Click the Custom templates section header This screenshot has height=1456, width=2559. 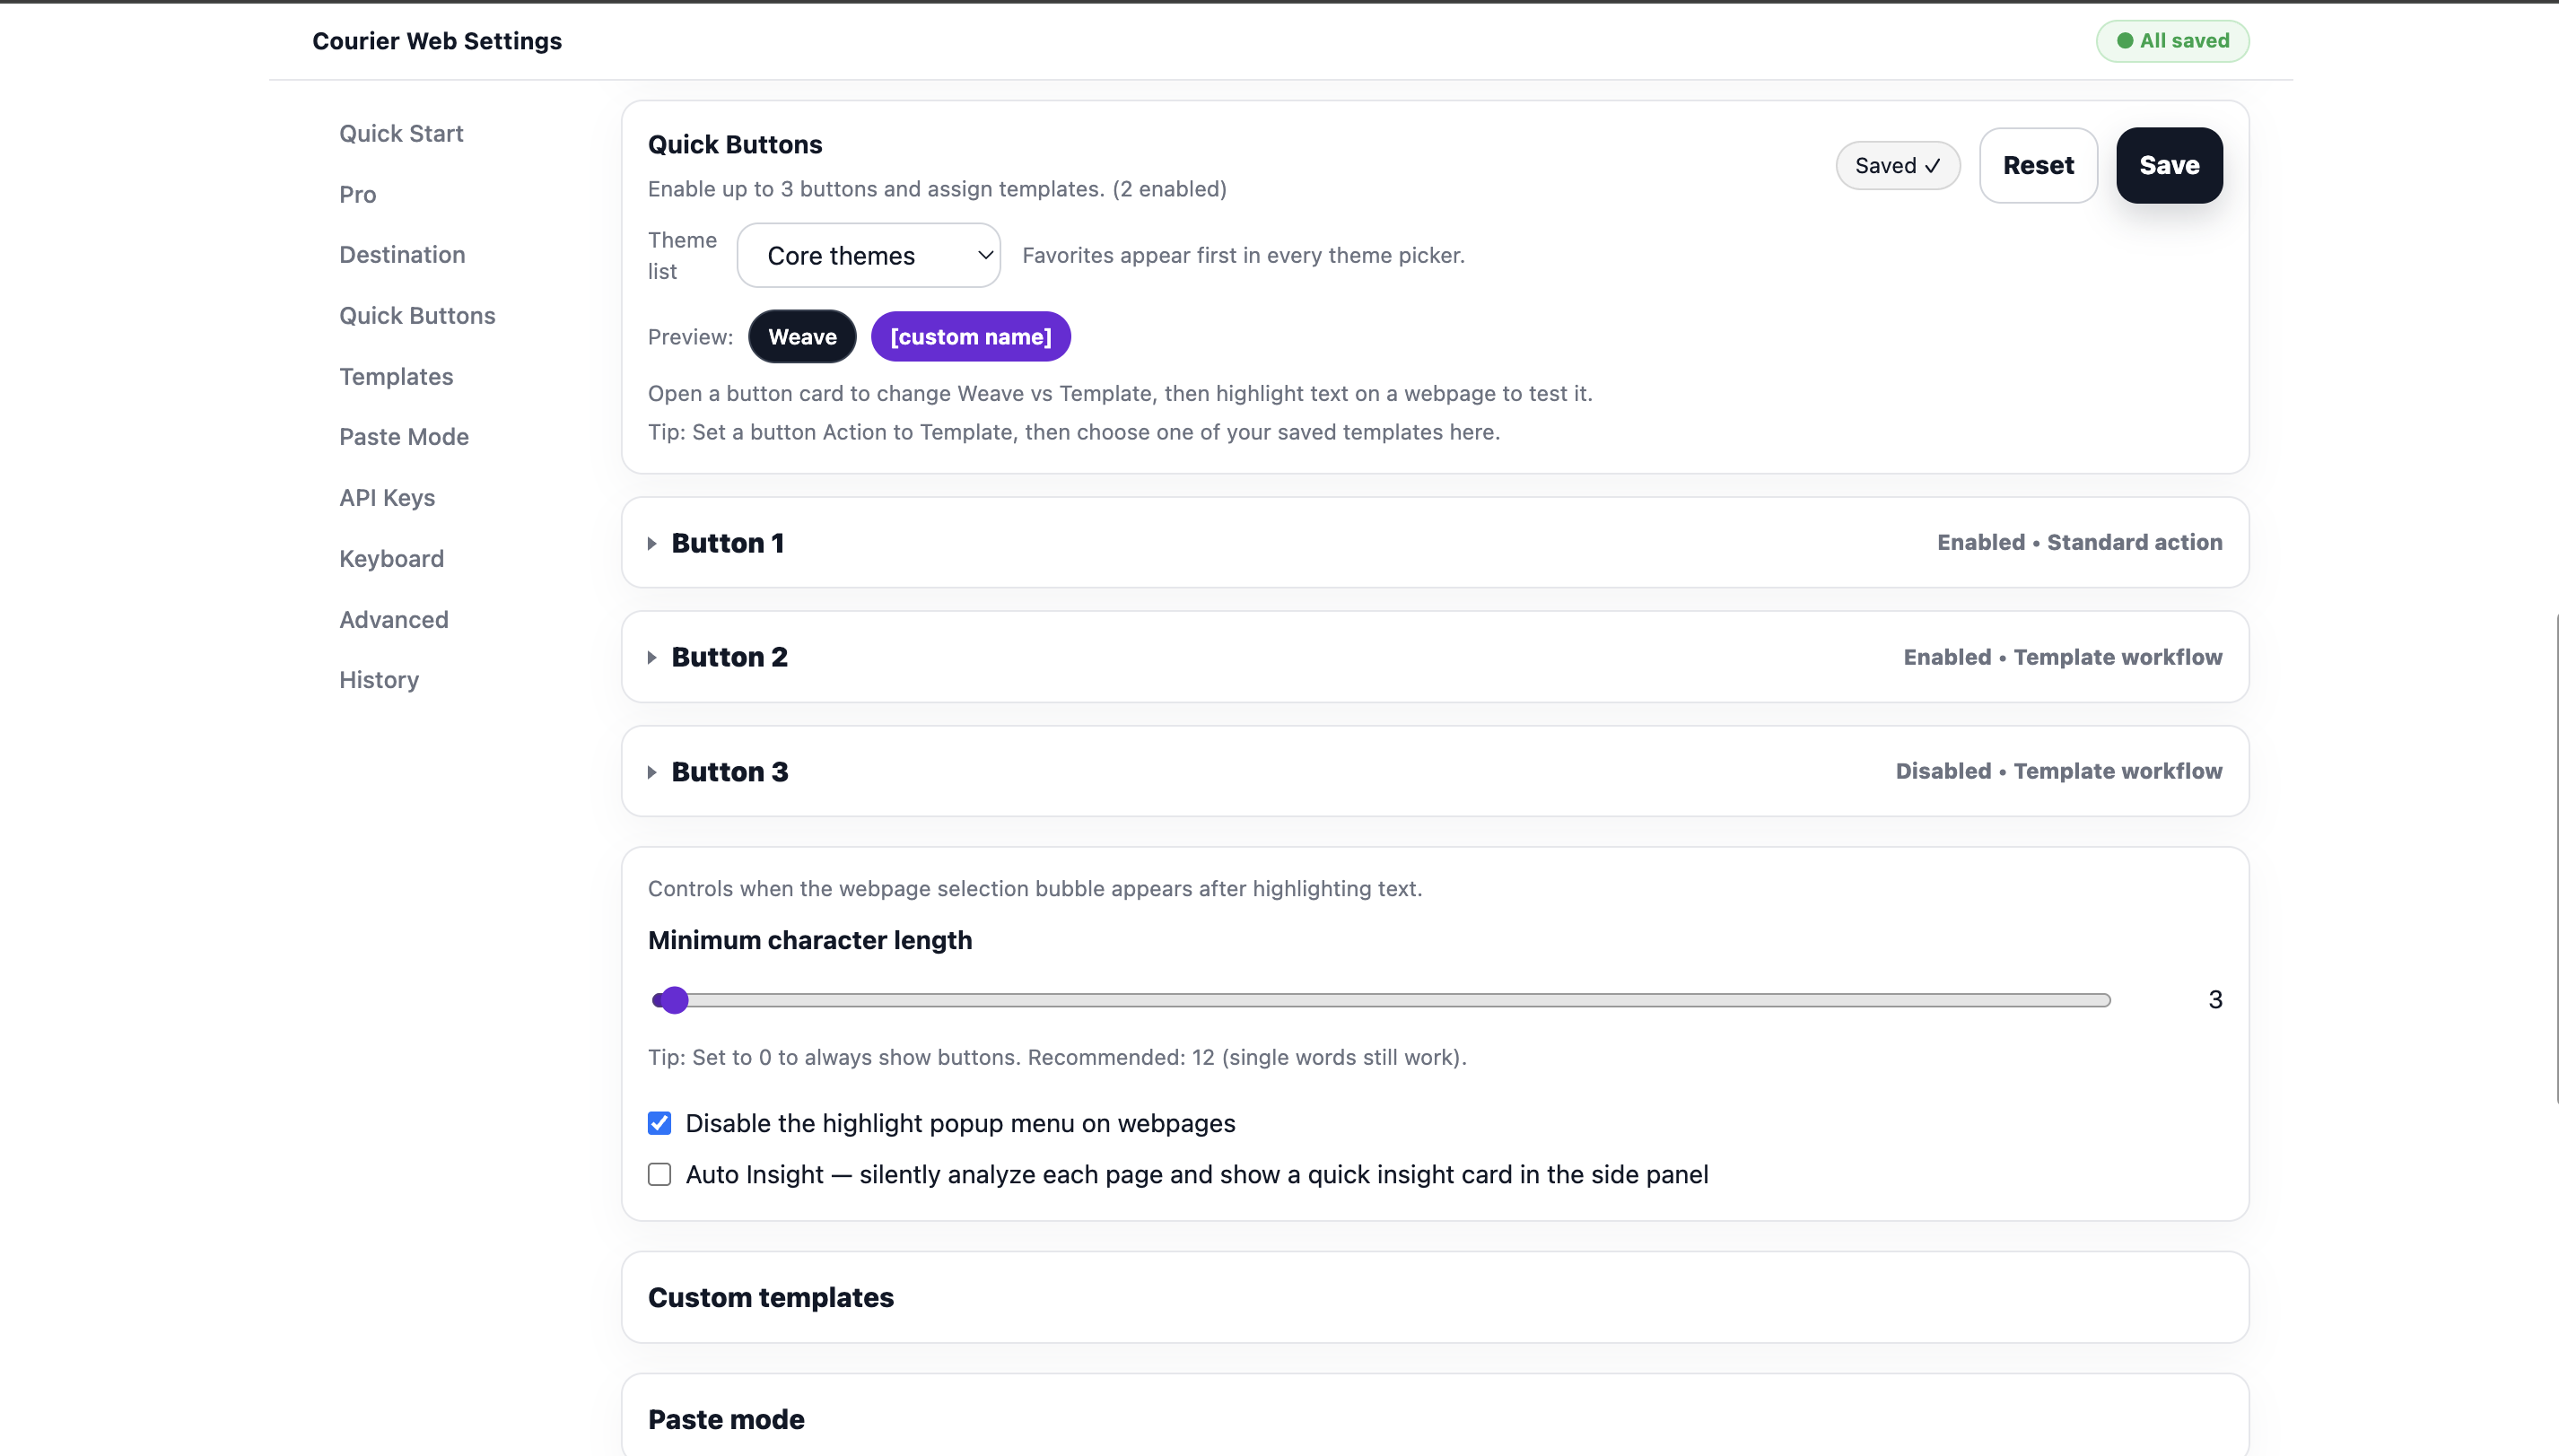[770, 1297]
